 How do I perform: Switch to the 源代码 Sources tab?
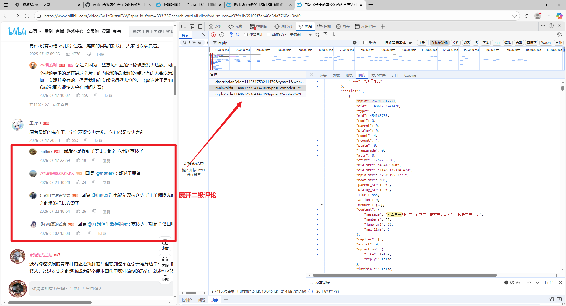[x=283, y=26]
